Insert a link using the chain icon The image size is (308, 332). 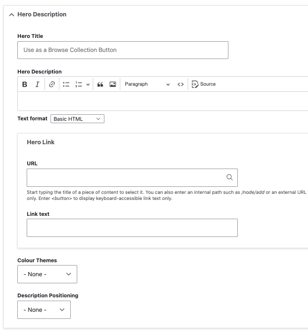52,84
